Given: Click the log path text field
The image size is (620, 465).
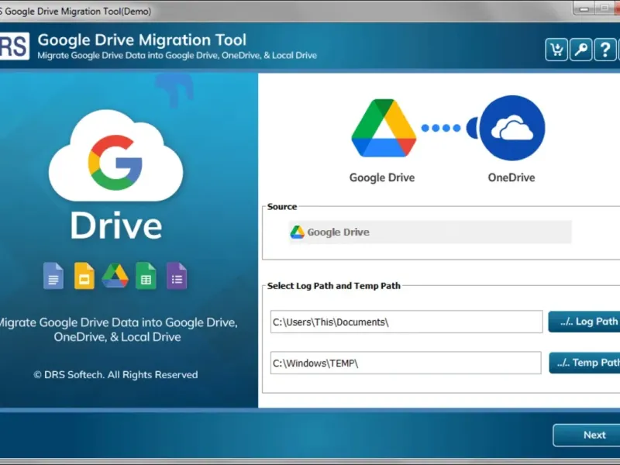Looking at the screenshot, I should 406,322.
